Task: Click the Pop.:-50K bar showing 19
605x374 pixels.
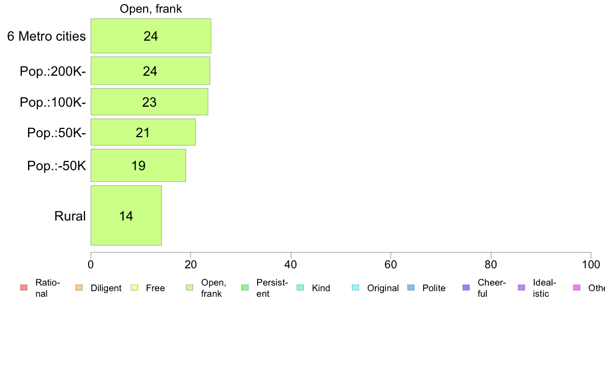Action: [x=138, y=166]
